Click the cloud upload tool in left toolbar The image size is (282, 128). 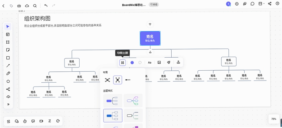pyautogui.click(x=8, y=97)
